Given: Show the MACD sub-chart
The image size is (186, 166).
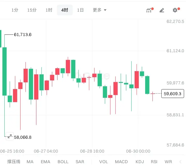Looking at the screenshot, I should (121, 162).
